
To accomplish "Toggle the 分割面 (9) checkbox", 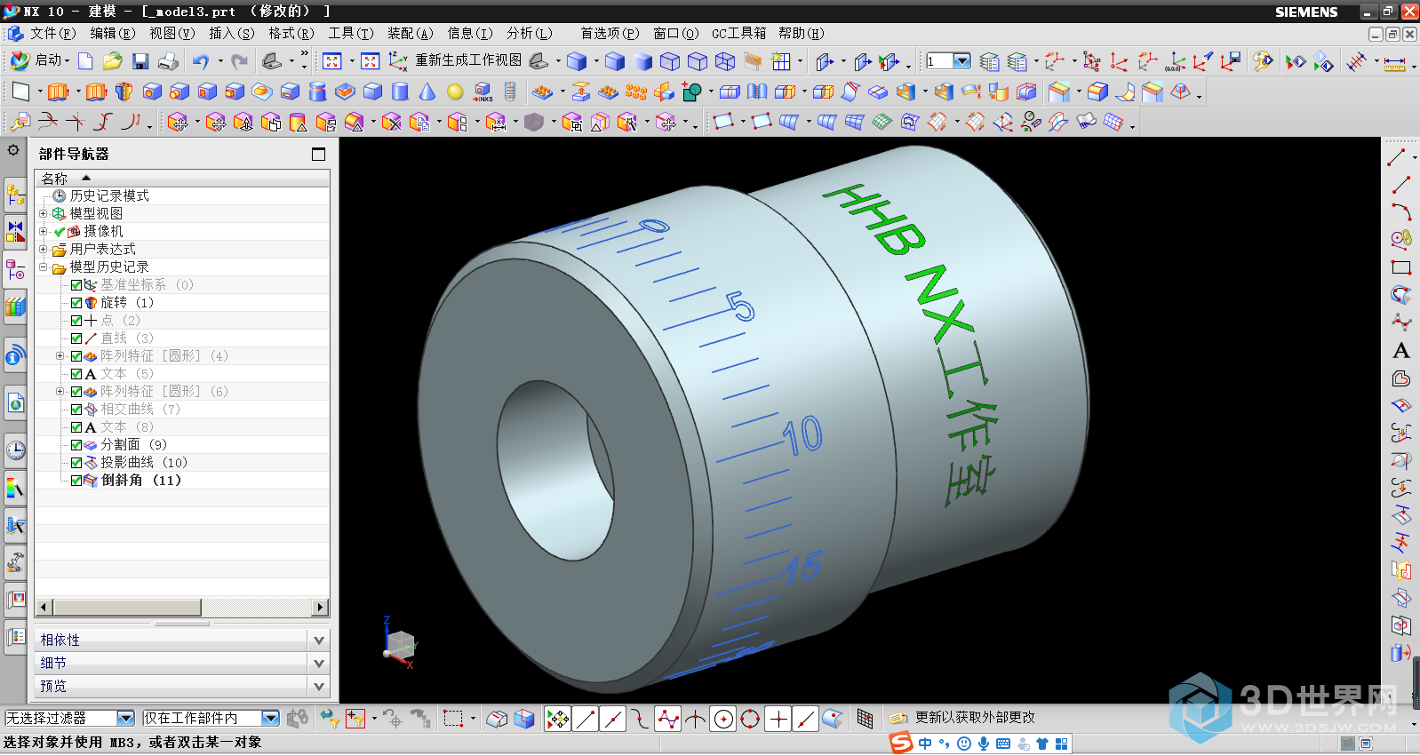I will [x=76, y=445].
